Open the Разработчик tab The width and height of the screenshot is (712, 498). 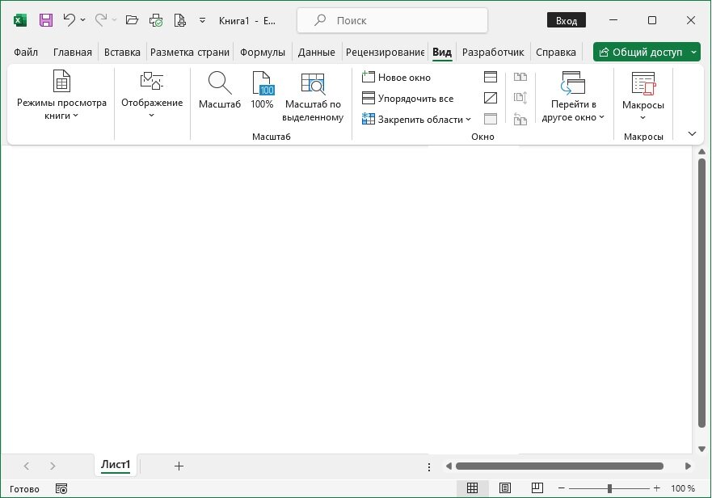pos(493,53)
